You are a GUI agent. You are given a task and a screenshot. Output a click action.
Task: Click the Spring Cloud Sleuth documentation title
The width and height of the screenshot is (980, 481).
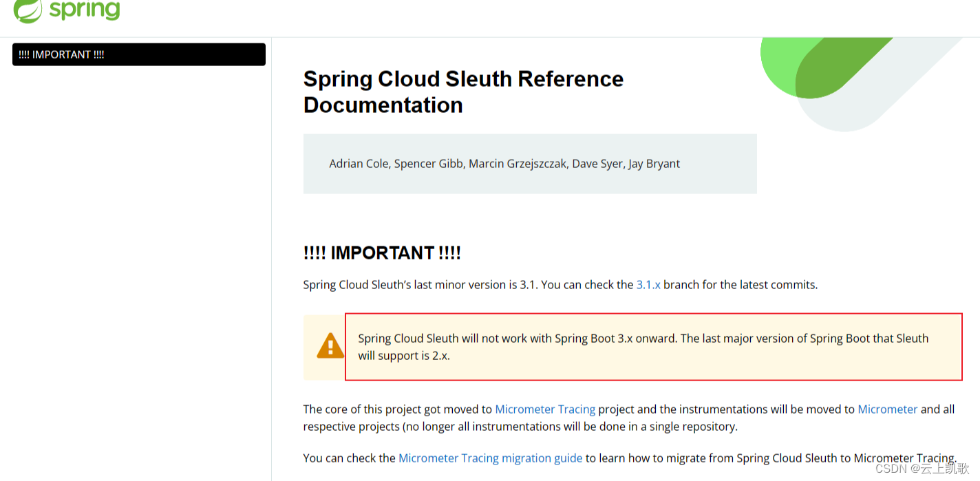[x=463, y=92]
